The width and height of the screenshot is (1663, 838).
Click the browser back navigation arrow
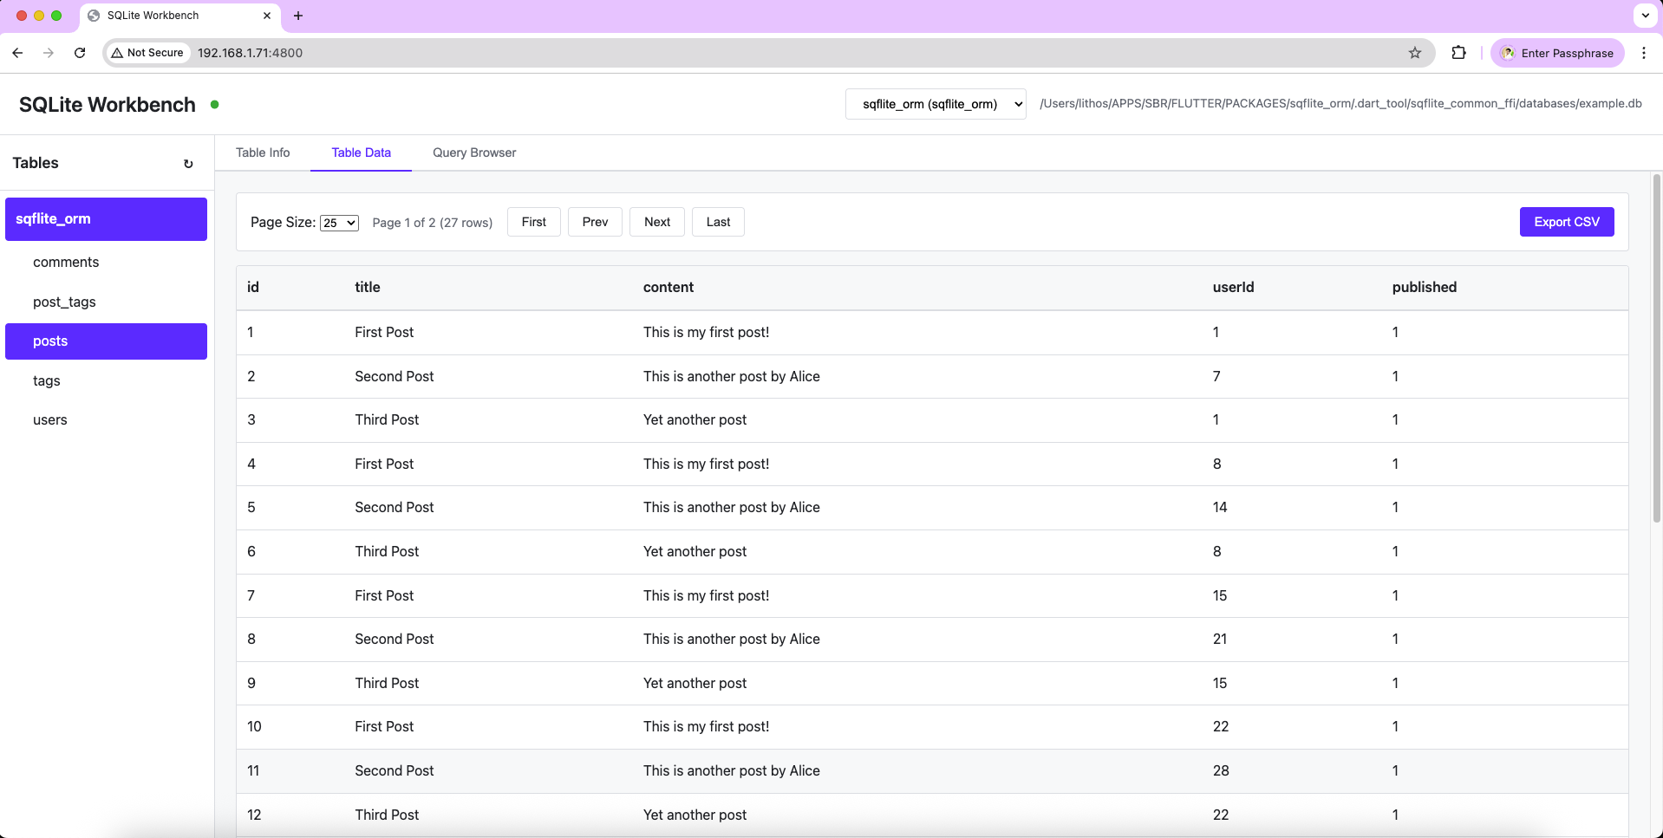(17, 53)
